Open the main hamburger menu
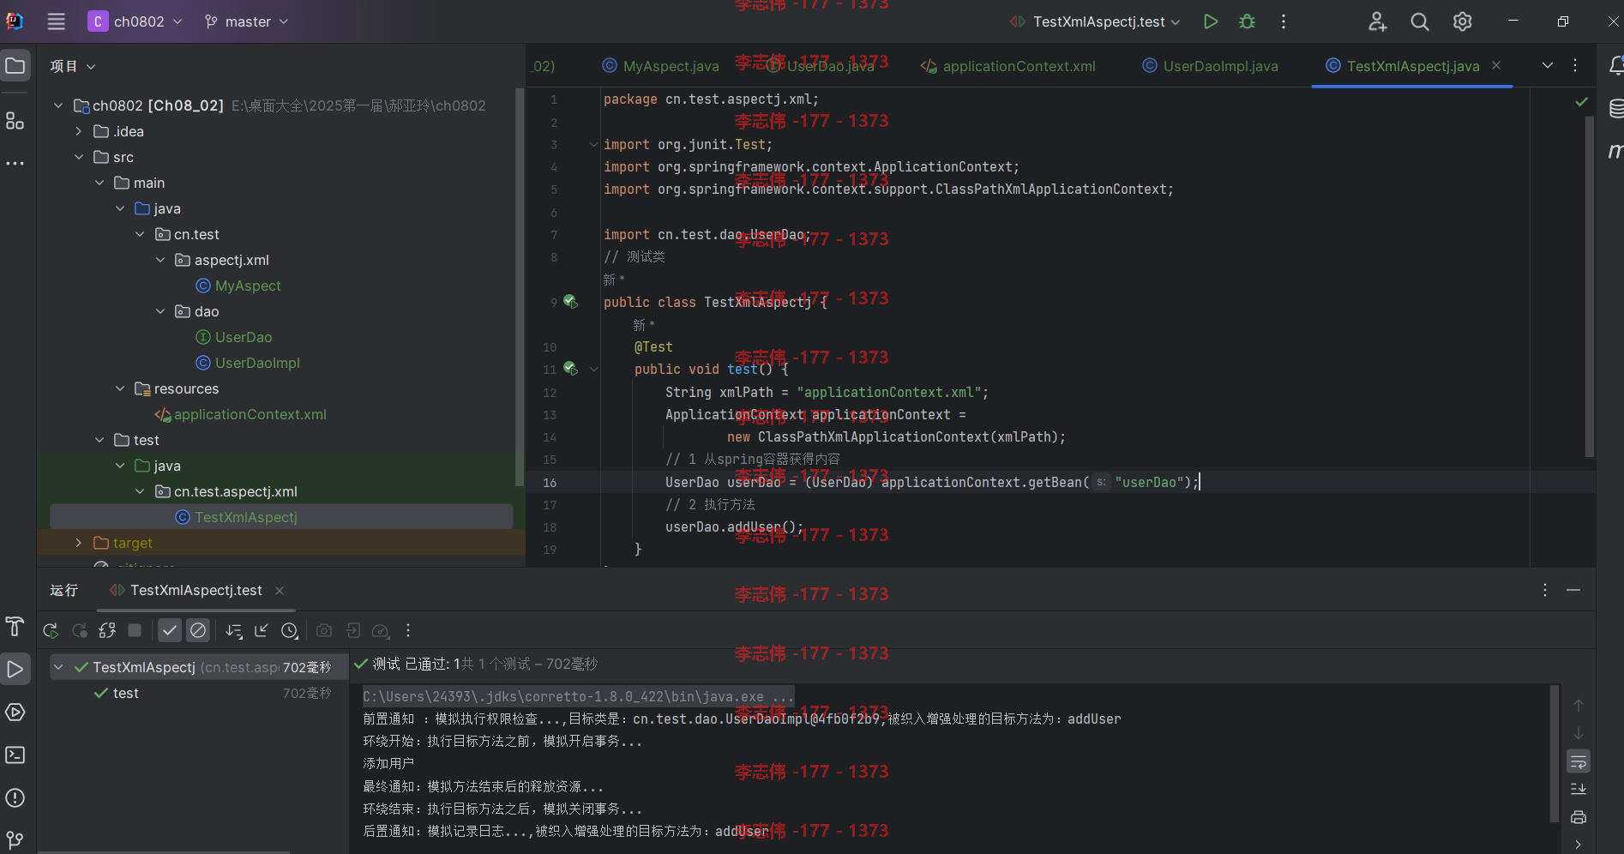The image size is (1624, 854). tap(56, 21)
